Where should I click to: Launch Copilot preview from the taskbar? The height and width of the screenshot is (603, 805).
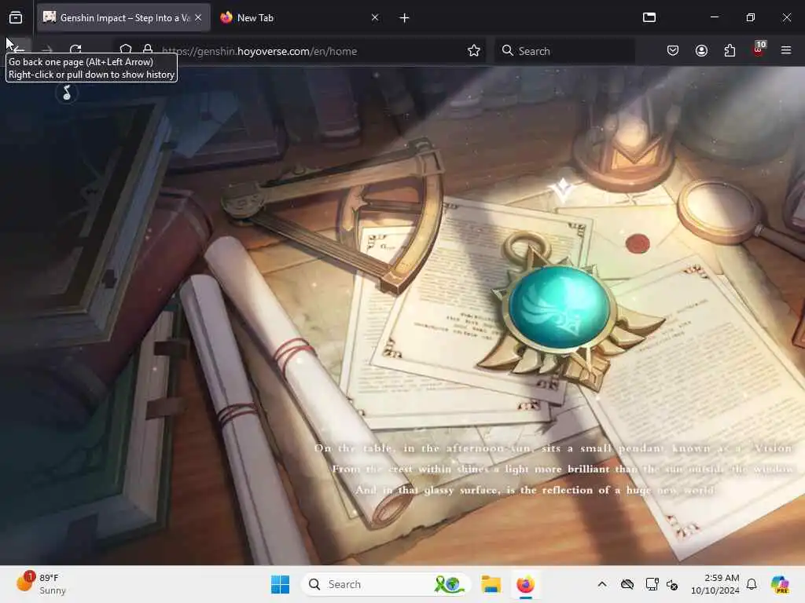coord(781,584)
